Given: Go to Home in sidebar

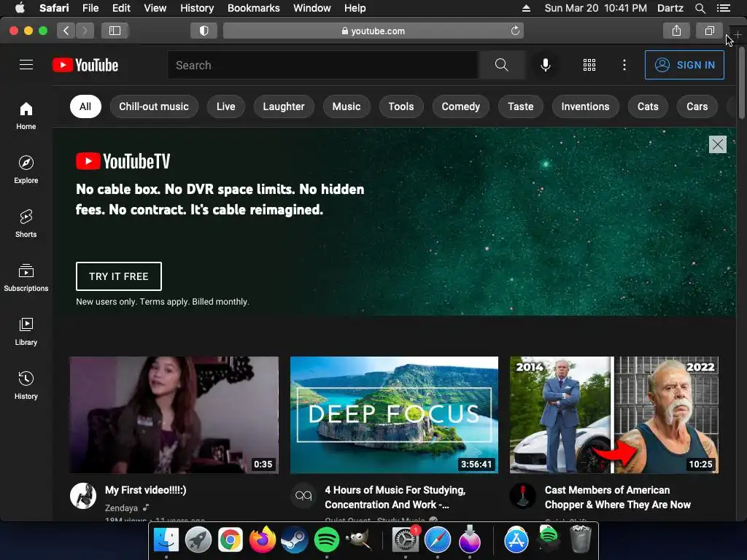Looking at the screenshot, I should point(26,116).
